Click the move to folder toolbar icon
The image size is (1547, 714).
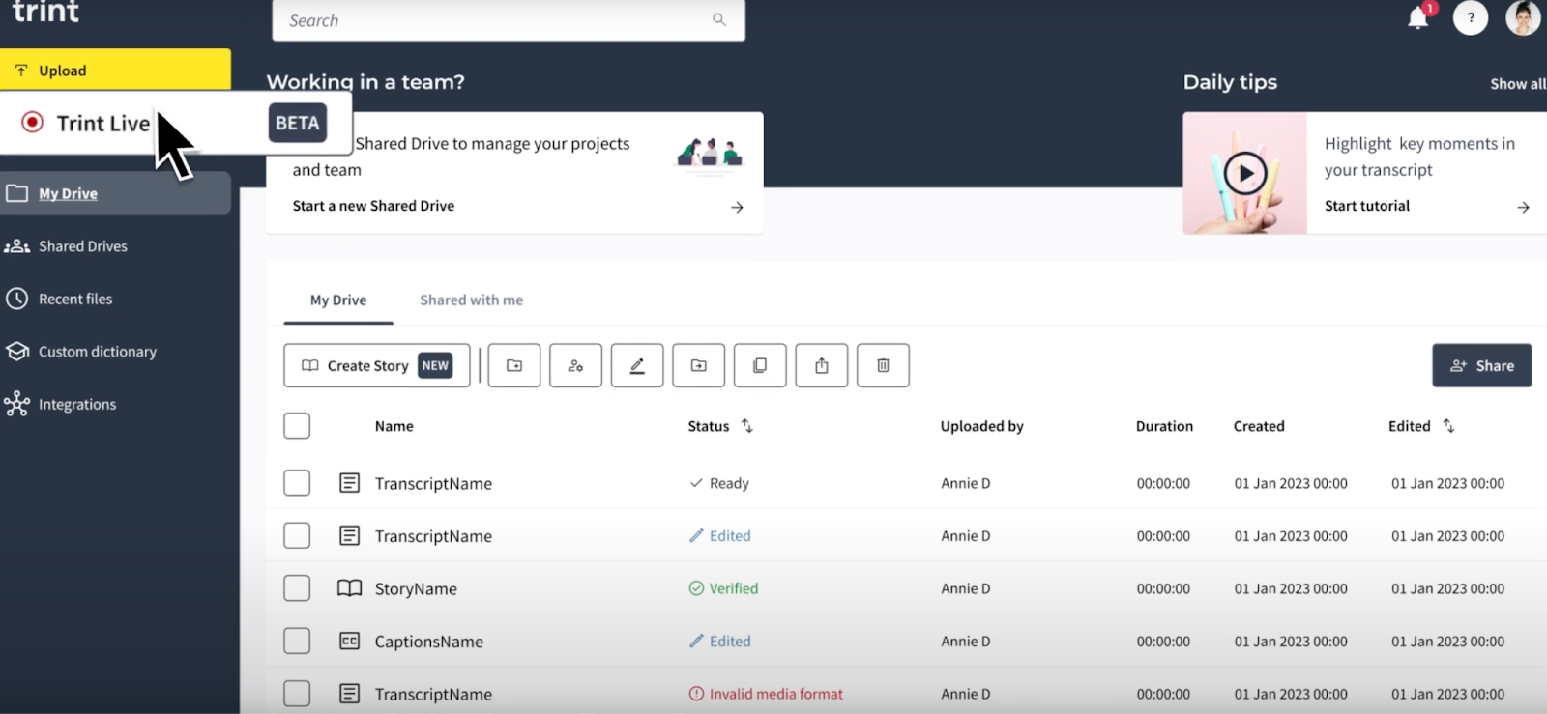(698, 365)
